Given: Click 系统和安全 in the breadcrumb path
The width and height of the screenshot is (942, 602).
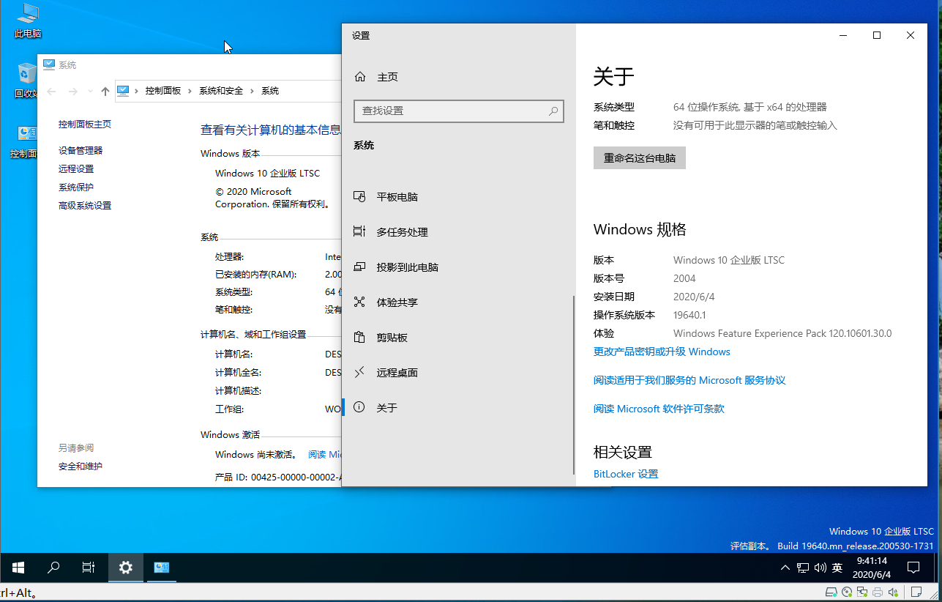Looking at the screenshot, I should [x=221, y=91].
